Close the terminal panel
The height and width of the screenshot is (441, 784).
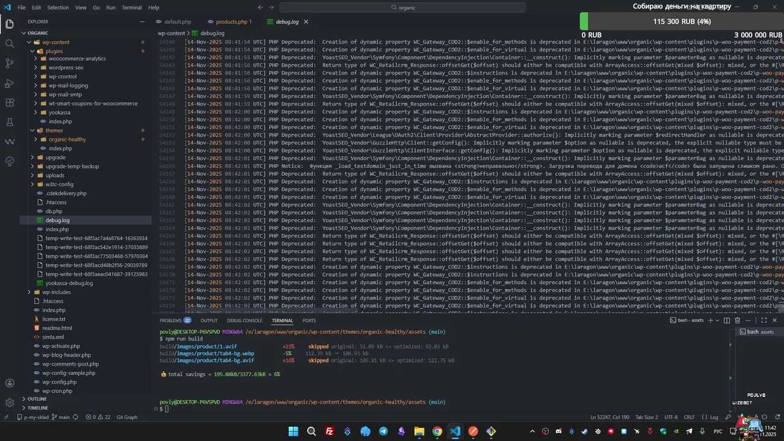coord(775,320)
